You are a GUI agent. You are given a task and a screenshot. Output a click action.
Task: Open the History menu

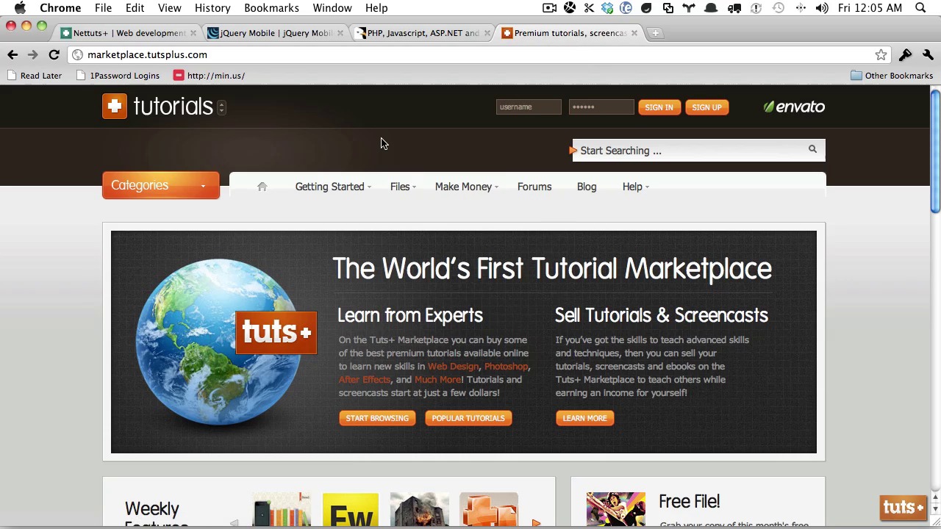pos(212,8)
